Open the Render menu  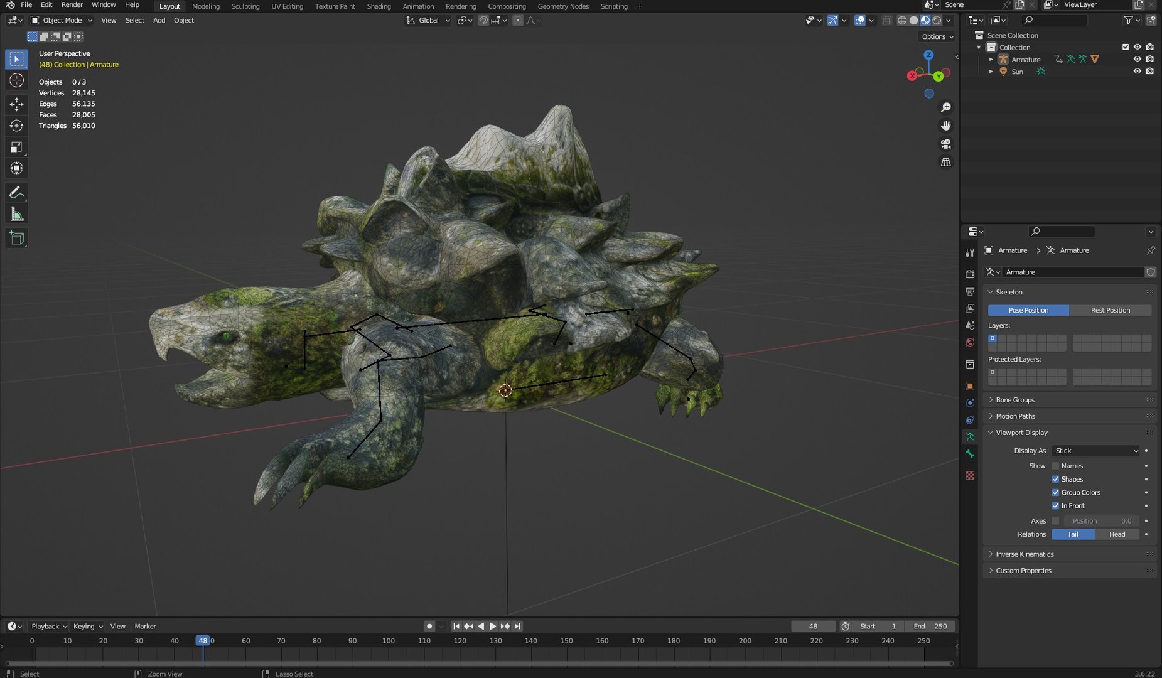click(x=72, y=5)
